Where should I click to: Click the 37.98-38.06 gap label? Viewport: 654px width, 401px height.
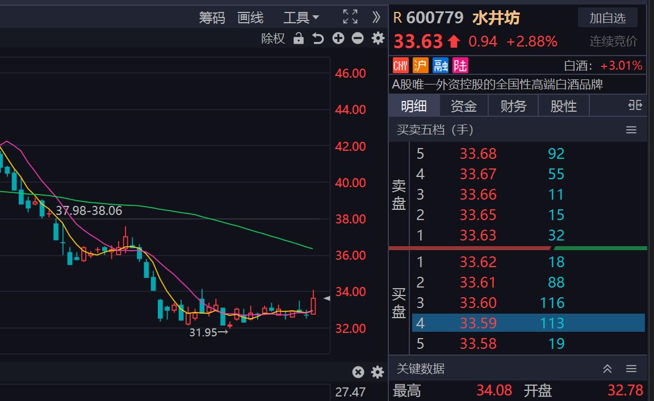click(x=89, y=211)
